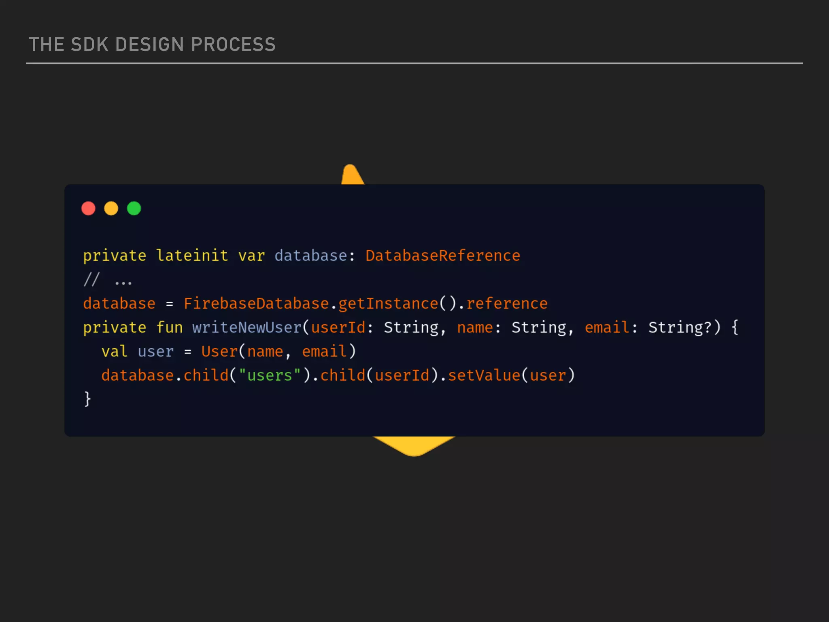Click the '// ...' comment line
The image size is (829, 622).
108,280
